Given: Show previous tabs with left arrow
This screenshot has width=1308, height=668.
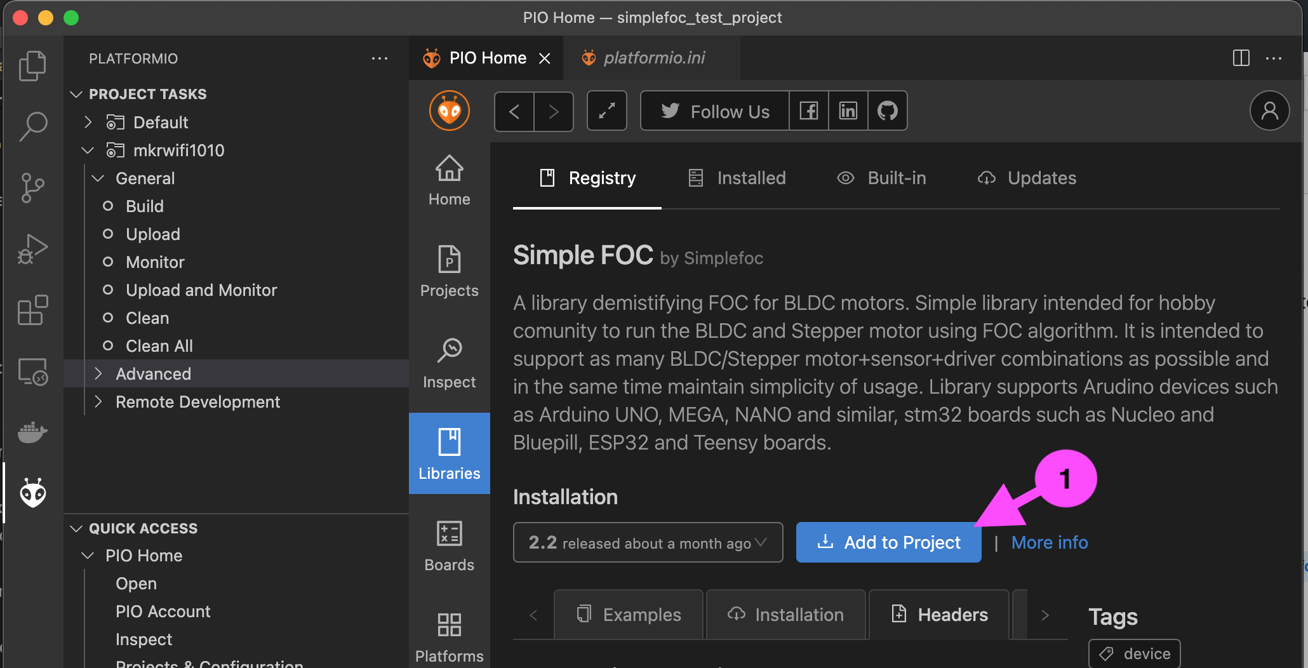Looking at the screenshot, I should (533, 615).
